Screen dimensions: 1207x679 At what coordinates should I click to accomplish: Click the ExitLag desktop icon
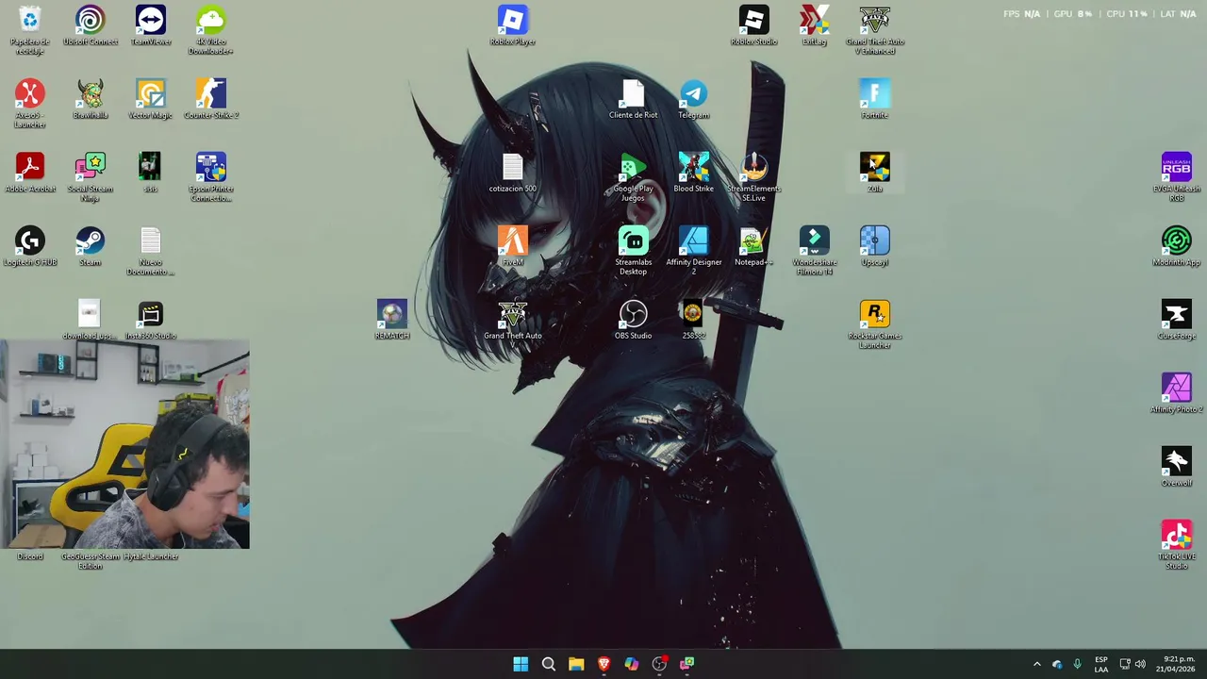[815, 26]
